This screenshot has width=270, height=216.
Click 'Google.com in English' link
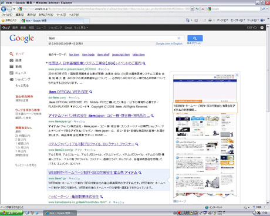point(169,43)
